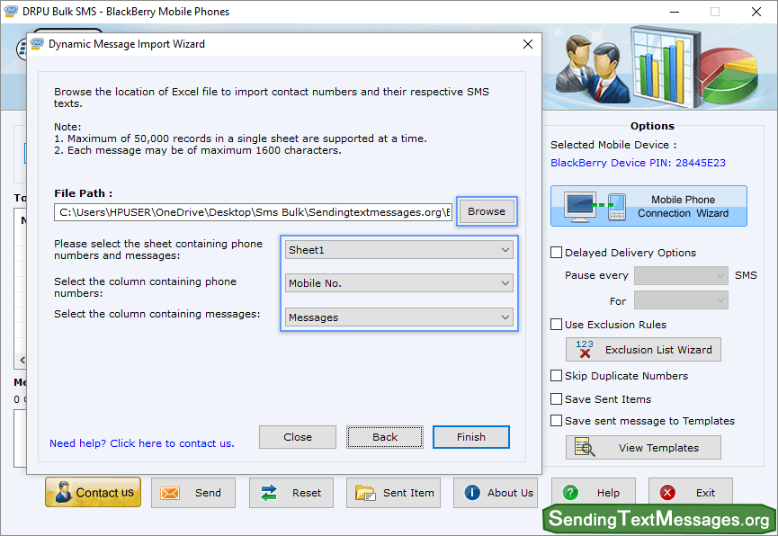The image size is (778, 536).
Task: Minimize the DRPU Bulk SMS window
Action: 675,12
